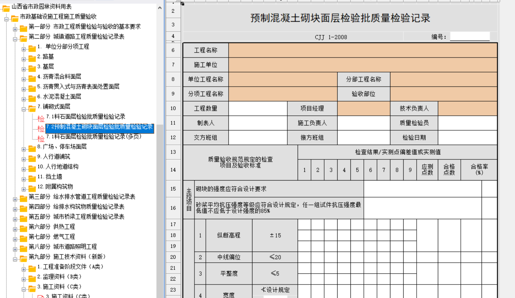Click the 中线偏位 table cell
Viewport: 515px width, 298px height.
tap(229, 257)
